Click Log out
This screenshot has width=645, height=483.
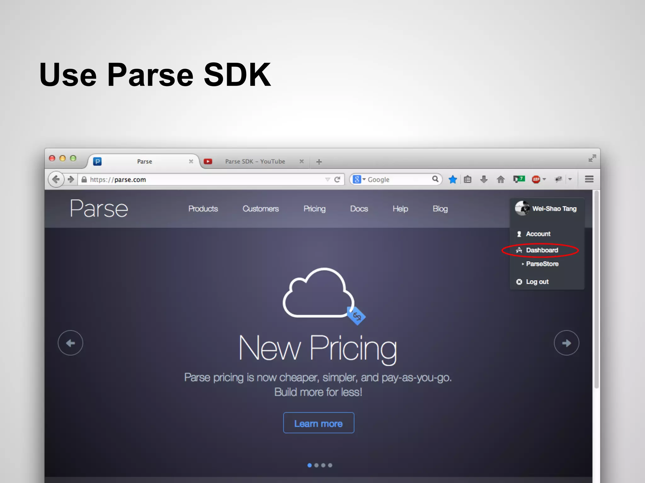point(537,282)
